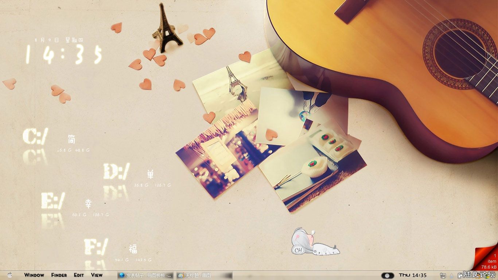Click the taskbar Thu 14:35 clock
The image size is (498, 280).
tap(413, 275)
